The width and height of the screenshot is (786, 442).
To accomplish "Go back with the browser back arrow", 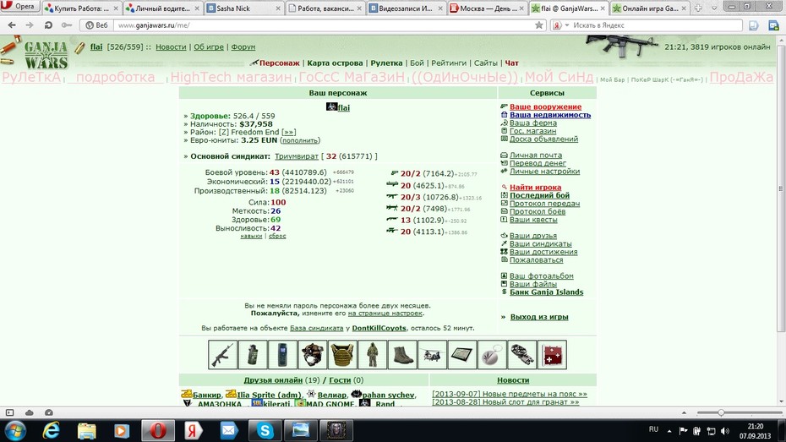I will click(x=12, y=25).
